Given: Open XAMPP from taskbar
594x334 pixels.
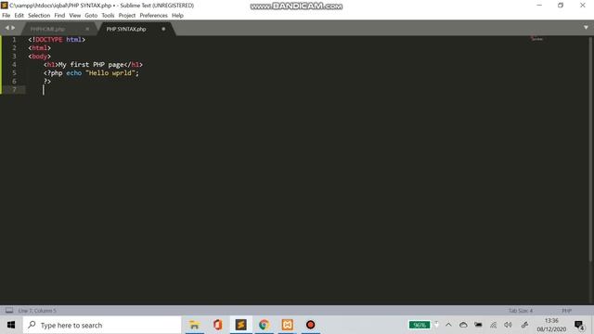Looking at the screenshot, I should [287, 325].
